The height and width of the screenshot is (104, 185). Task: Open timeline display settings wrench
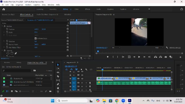pos(86,70)
